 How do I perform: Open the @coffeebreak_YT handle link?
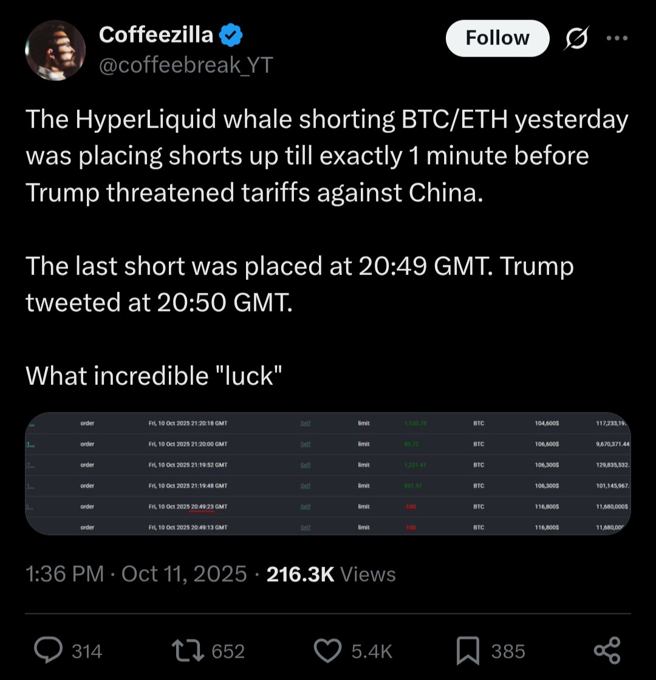(186, 64)
